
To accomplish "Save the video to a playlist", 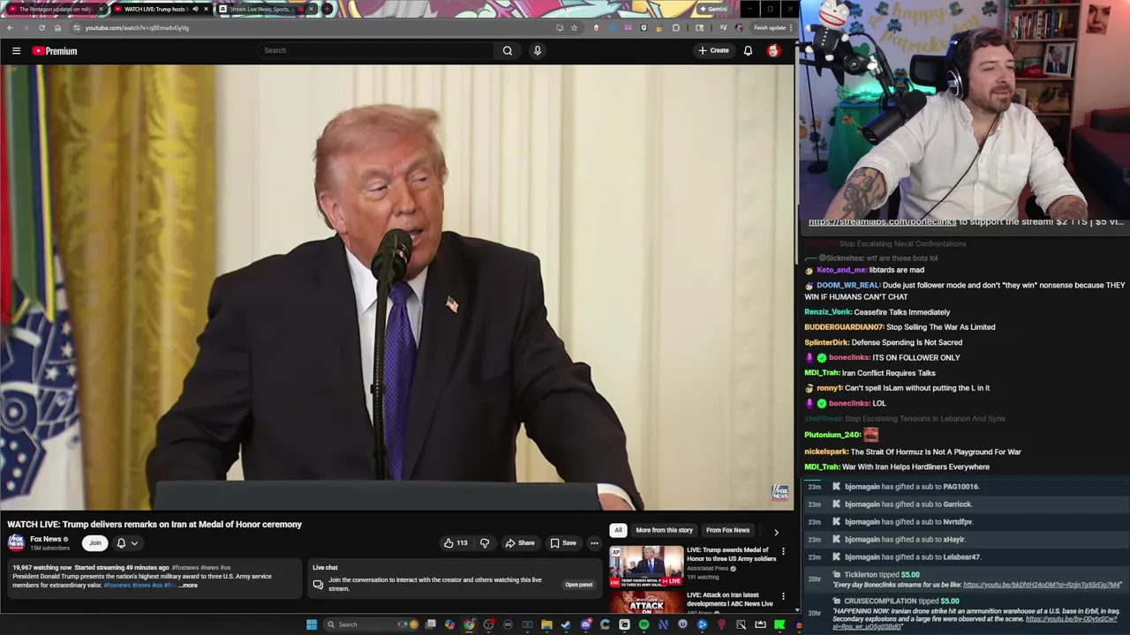I will [563, 542].
